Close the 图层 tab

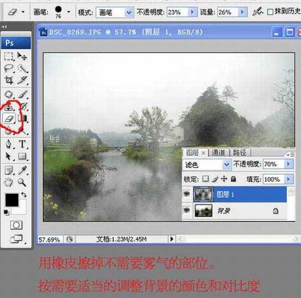point(204,153)
